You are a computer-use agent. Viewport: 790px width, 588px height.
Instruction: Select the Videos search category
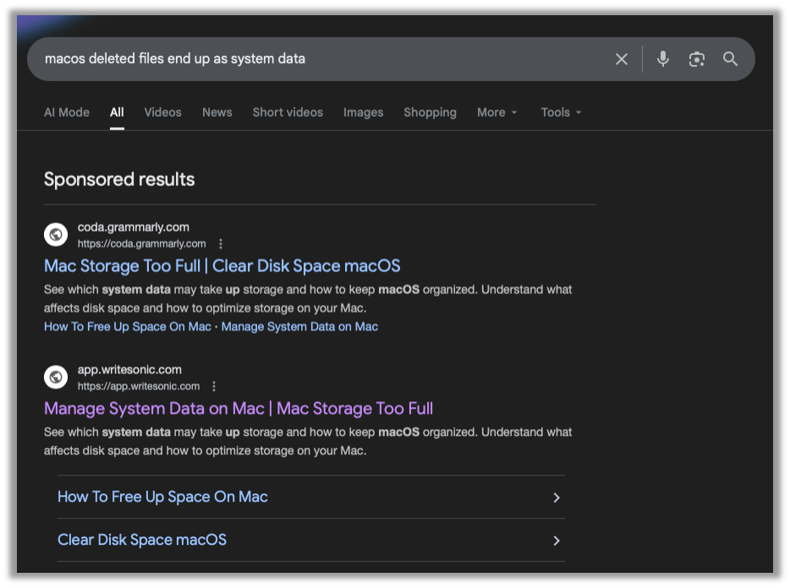[162, 112]
